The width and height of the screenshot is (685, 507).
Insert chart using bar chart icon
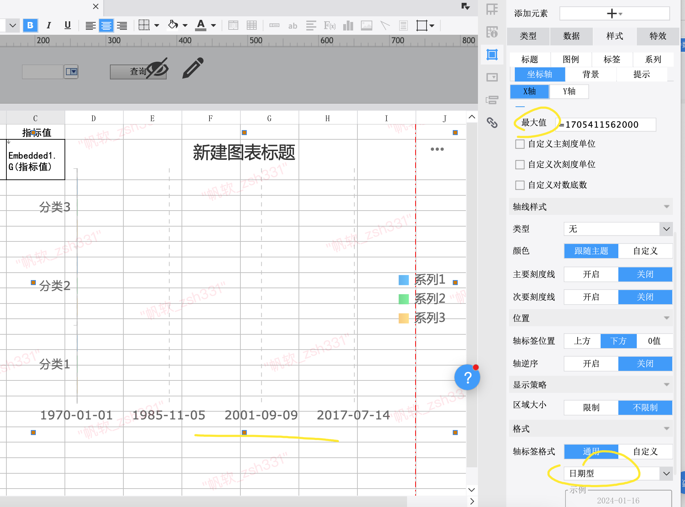[348, 26]
